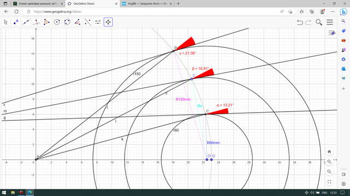Screen dimensions: 350x196
Task: Open the tab actions menu button
Action: click(x=5, y=4)
